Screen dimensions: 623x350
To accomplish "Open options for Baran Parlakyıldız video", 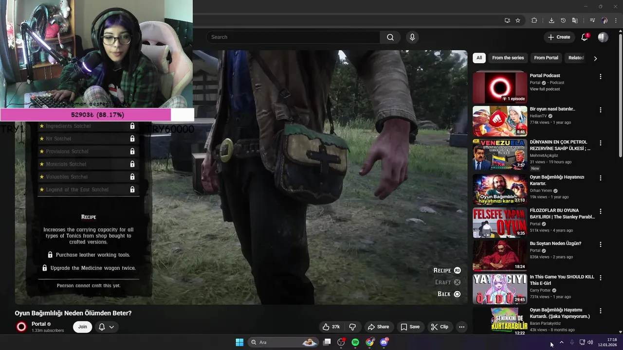I will 601,311.
